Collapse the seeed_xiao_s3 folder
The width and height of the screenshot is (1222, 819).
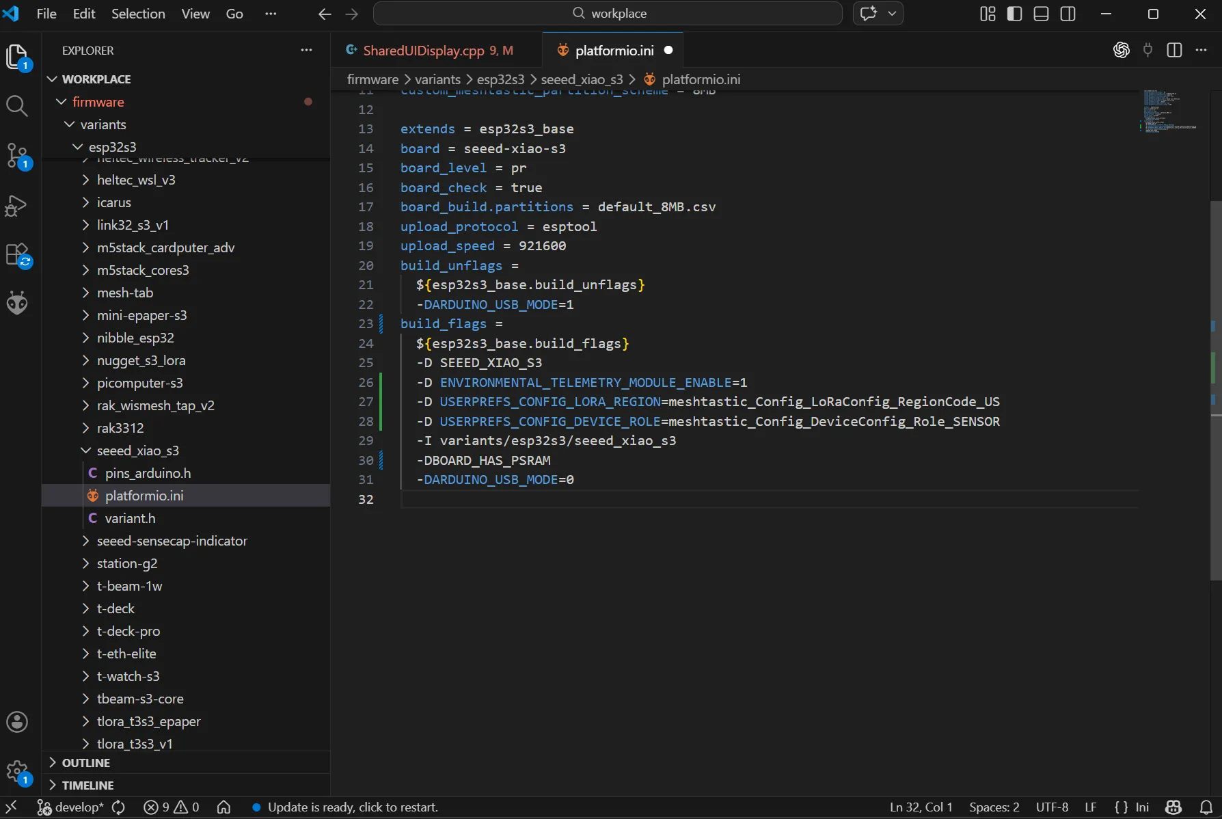click(x=137, y=451)
